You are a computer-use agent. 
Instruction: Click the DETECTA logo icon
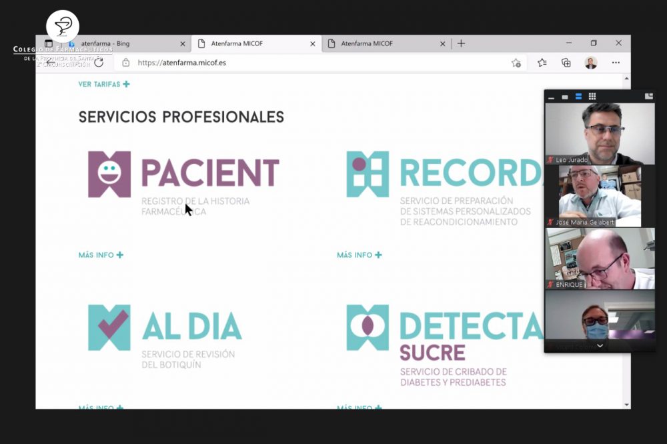[x=368, y=327]
